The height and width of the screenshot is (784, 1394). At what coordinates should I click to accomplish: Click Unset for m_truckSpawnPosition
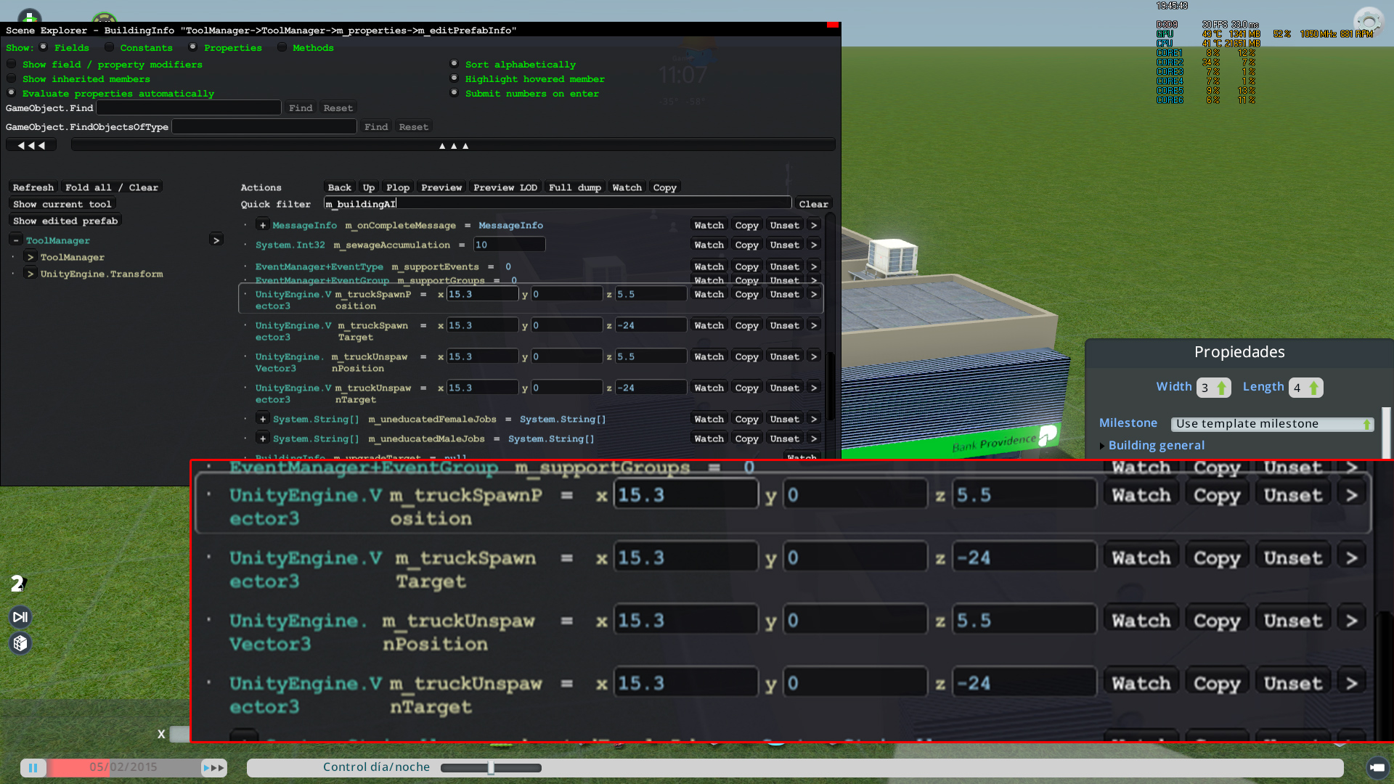pos(784,294)
